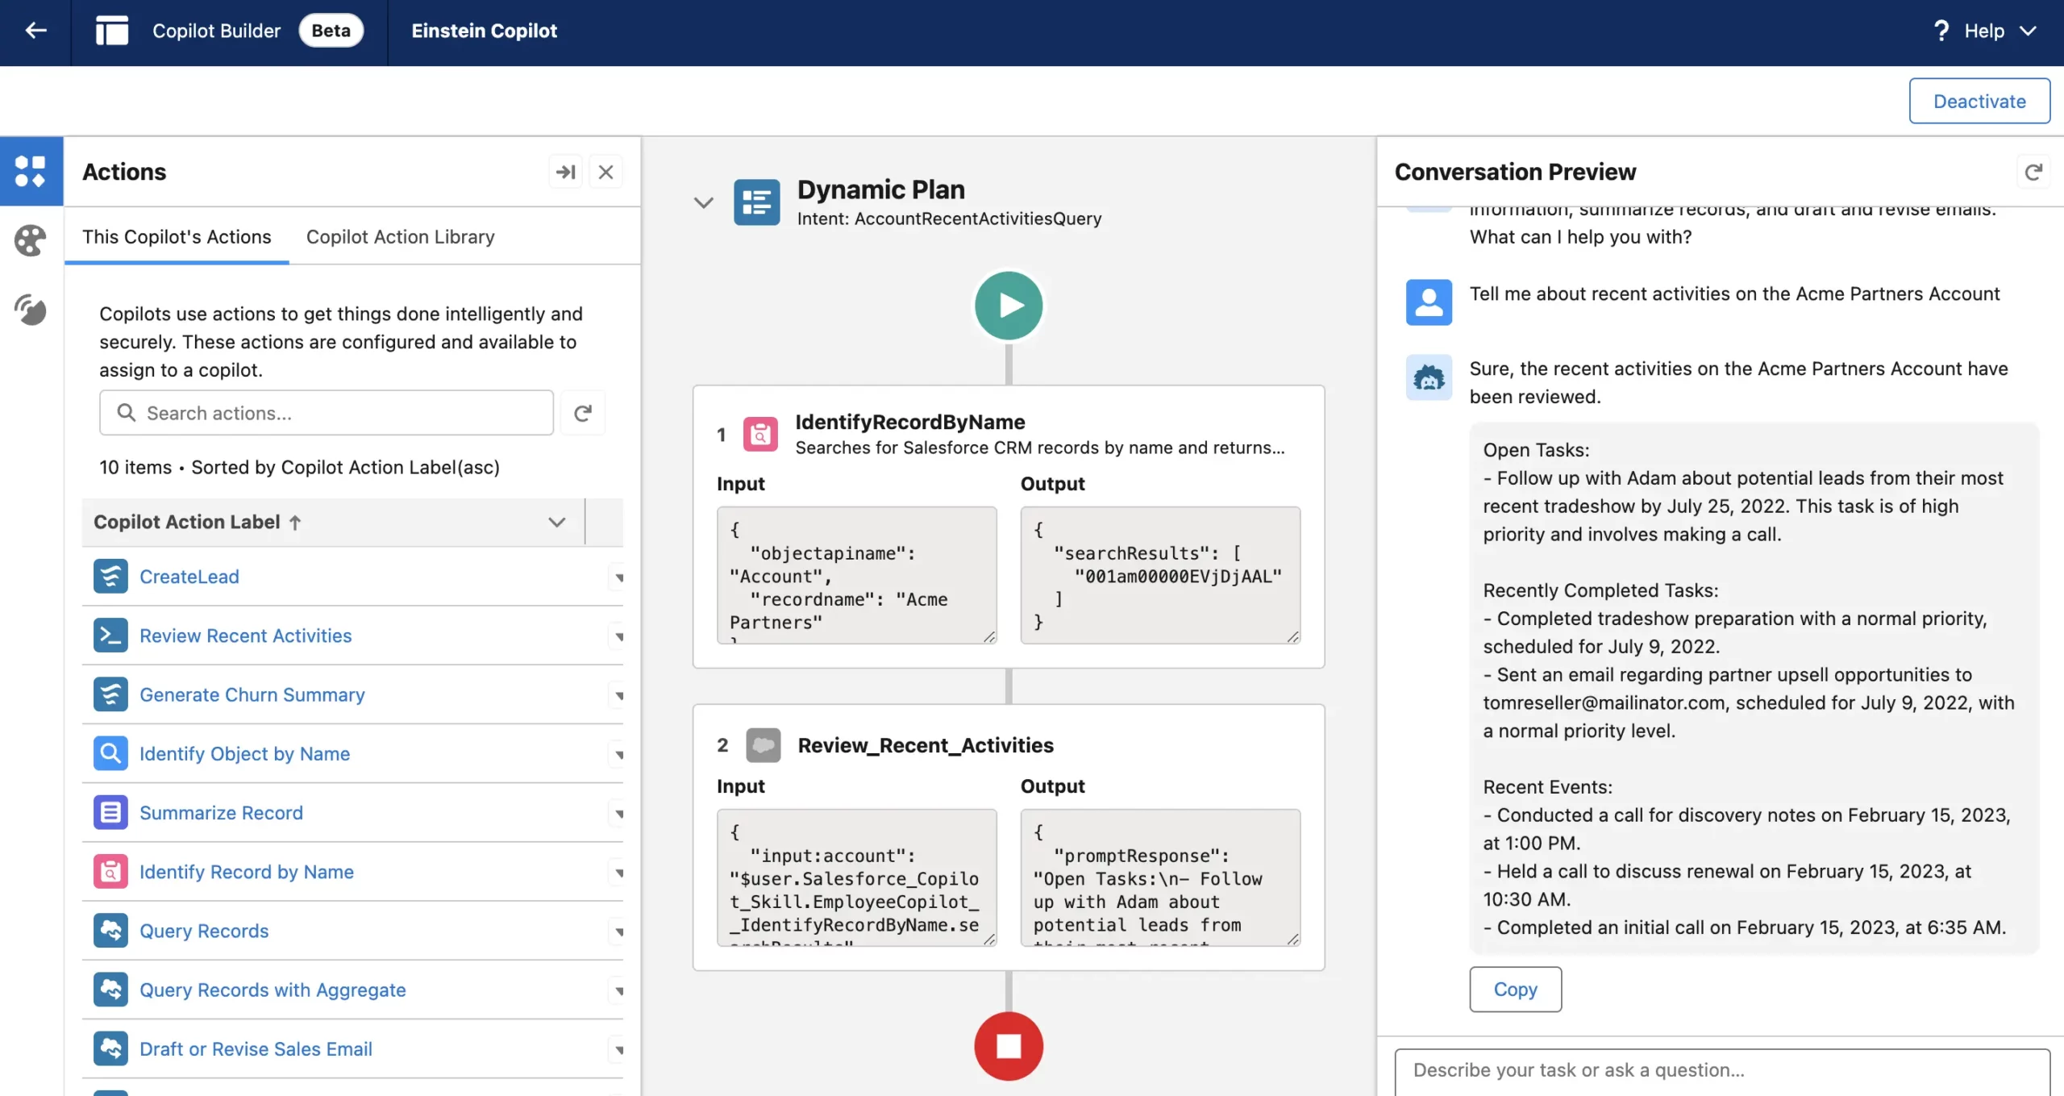Open the signal event logs sidebar icon
Screen dimensions: 2064x1096
(x=31, y=310)
